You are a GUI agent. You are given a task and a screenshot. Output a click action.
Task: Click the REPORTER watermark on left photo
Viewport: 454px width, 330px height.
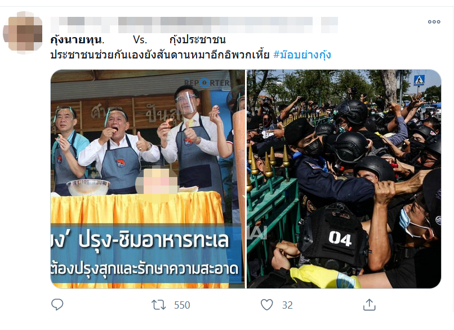click(x=207, y=83)
